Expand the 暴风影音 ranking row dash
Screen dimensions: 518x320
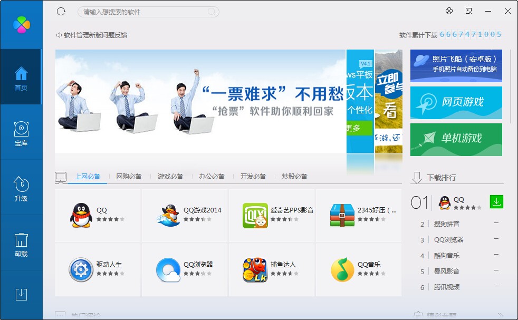[496, 270]
